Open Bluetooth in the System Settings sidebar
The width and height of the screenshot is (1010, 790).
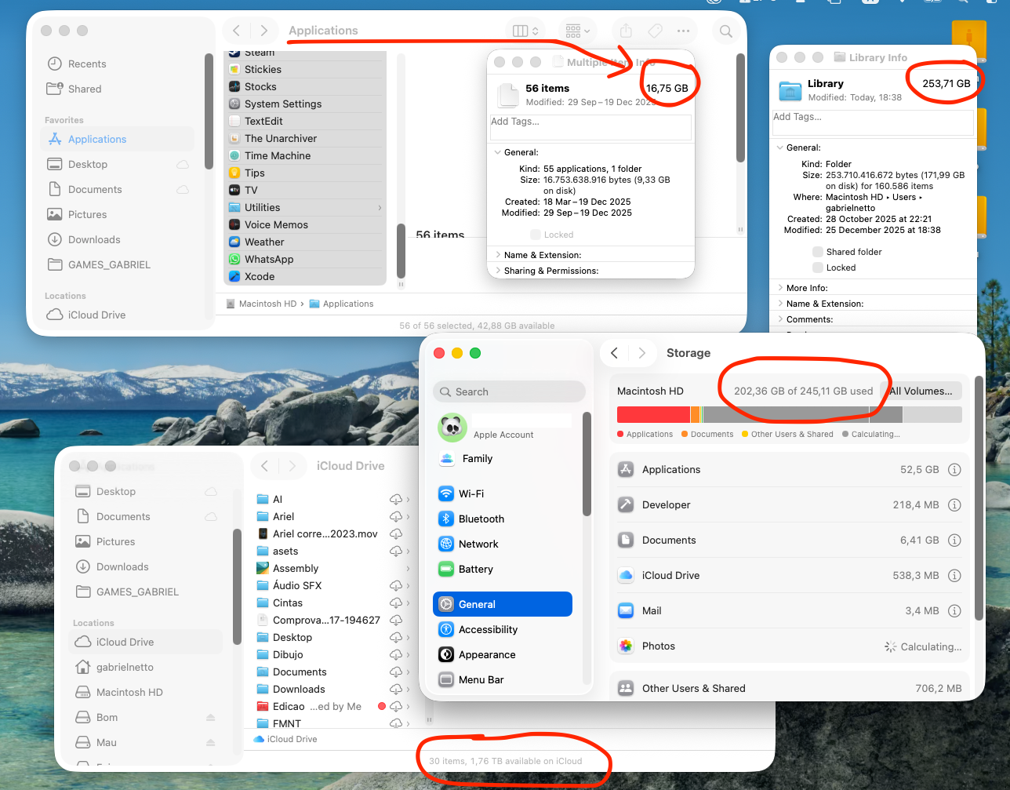(x=503, y=519)
